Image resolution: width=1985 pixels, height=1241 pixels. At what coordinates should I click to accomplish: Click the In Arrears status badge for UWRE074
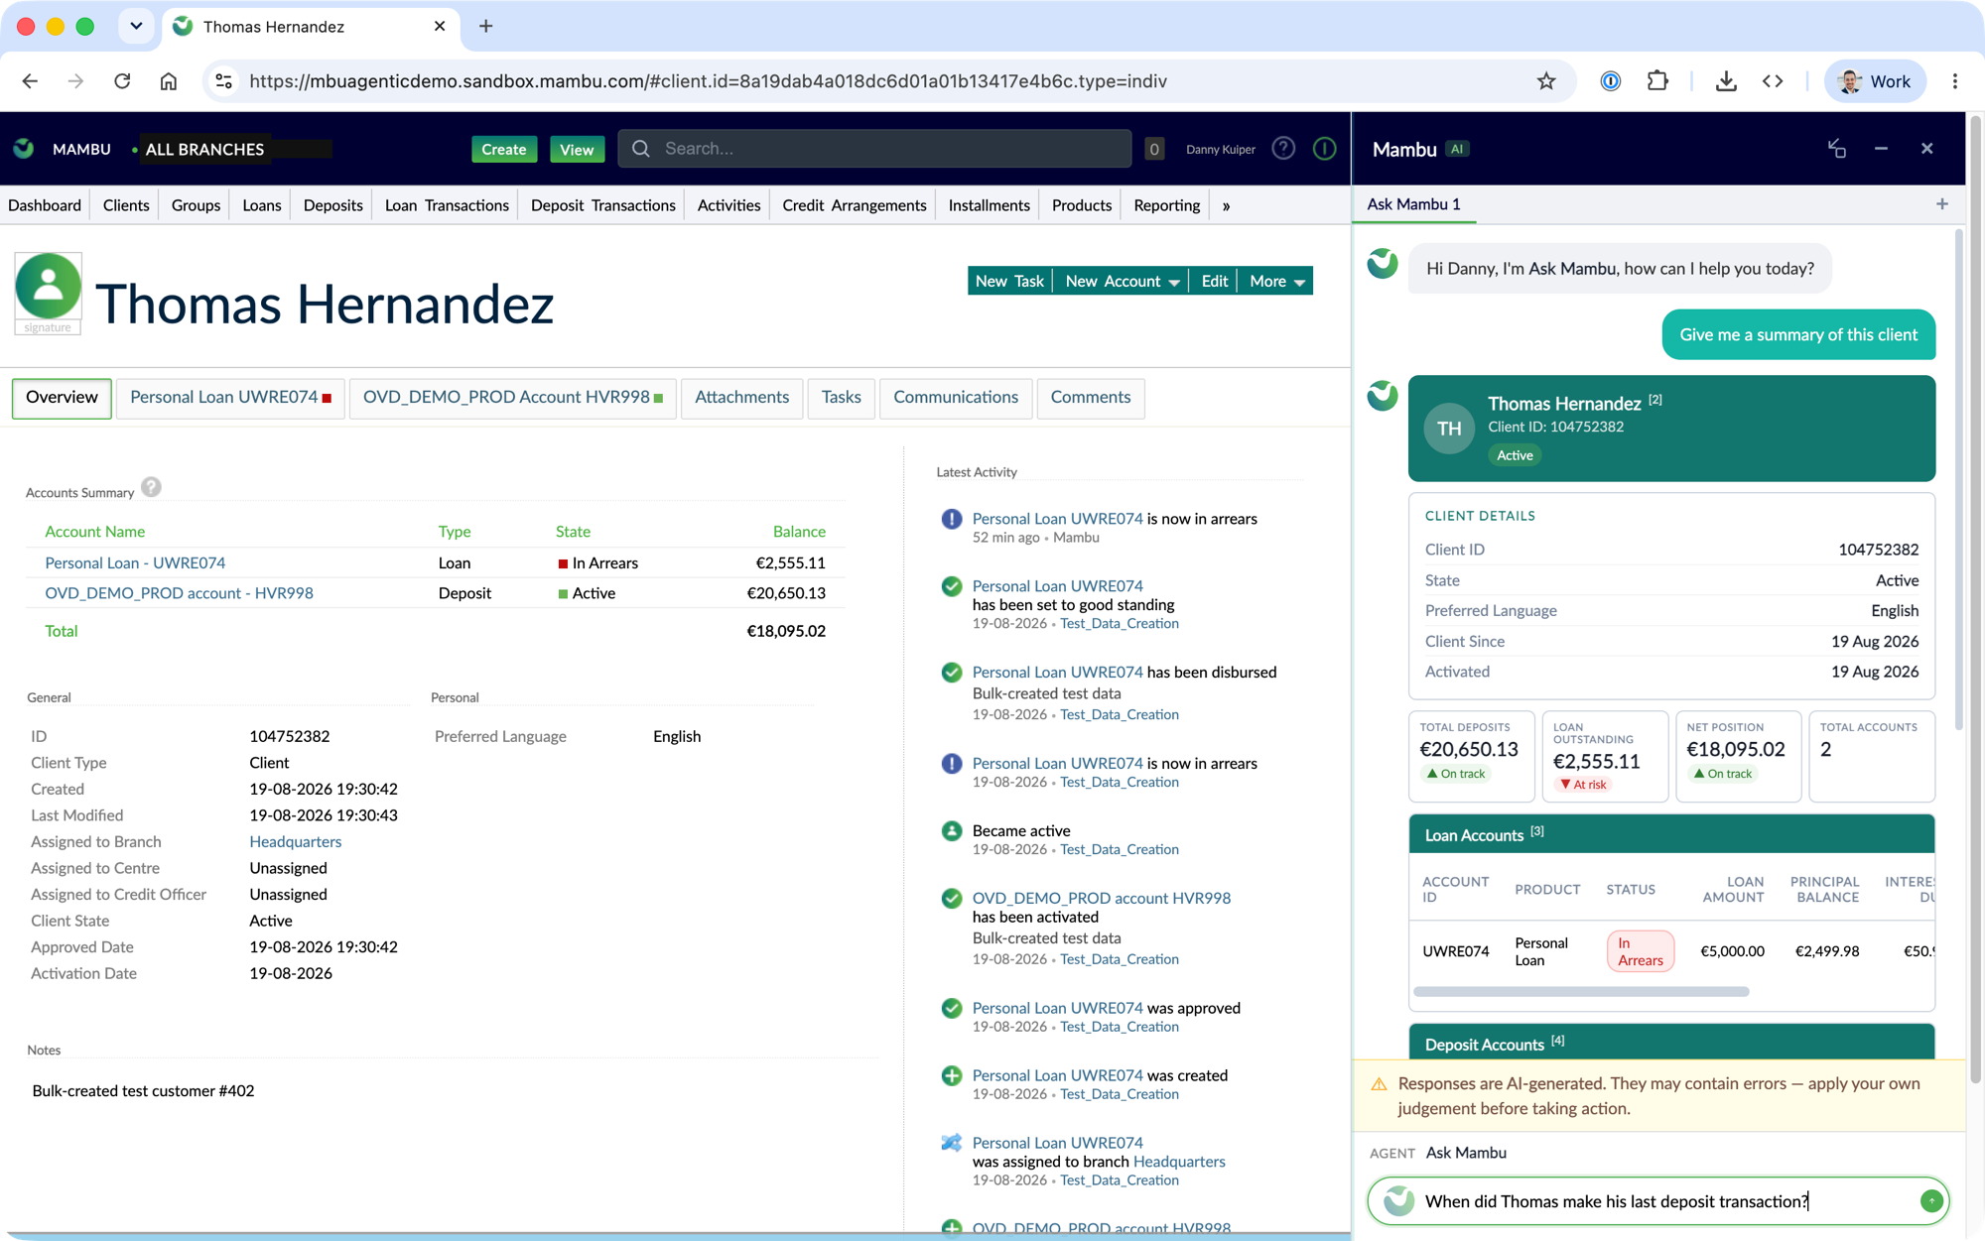click(1640, 951)
